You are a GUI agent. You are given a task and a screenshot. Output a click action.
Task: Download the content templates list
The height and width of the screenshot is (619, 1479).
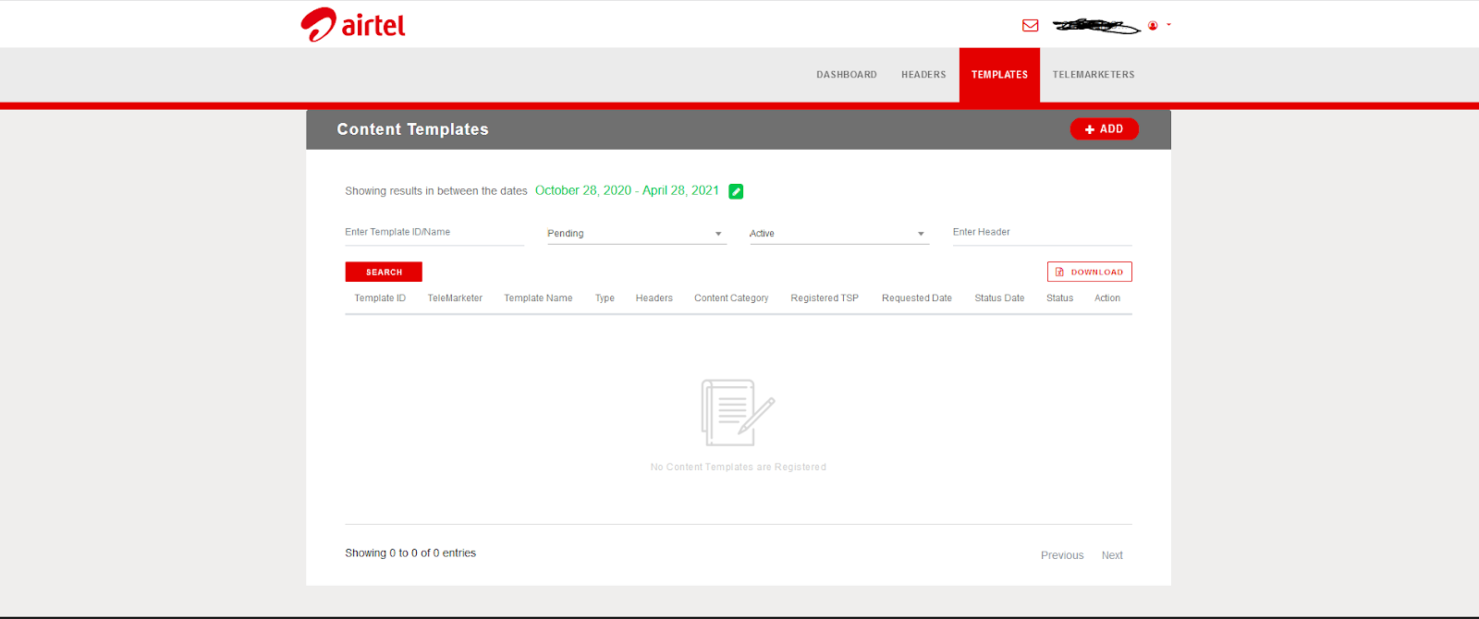click(x=1089, y=272)
